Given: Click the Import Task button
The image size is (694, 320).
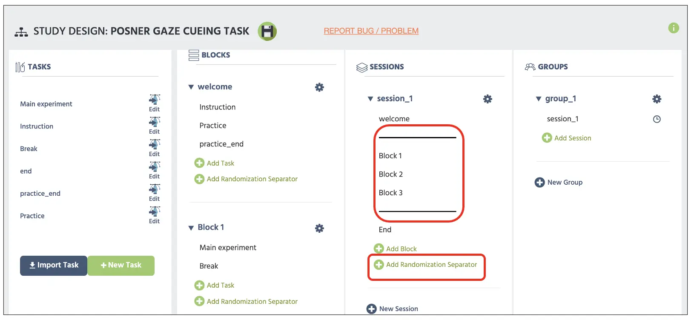Looking at the screenshot, I should (54, 266).
